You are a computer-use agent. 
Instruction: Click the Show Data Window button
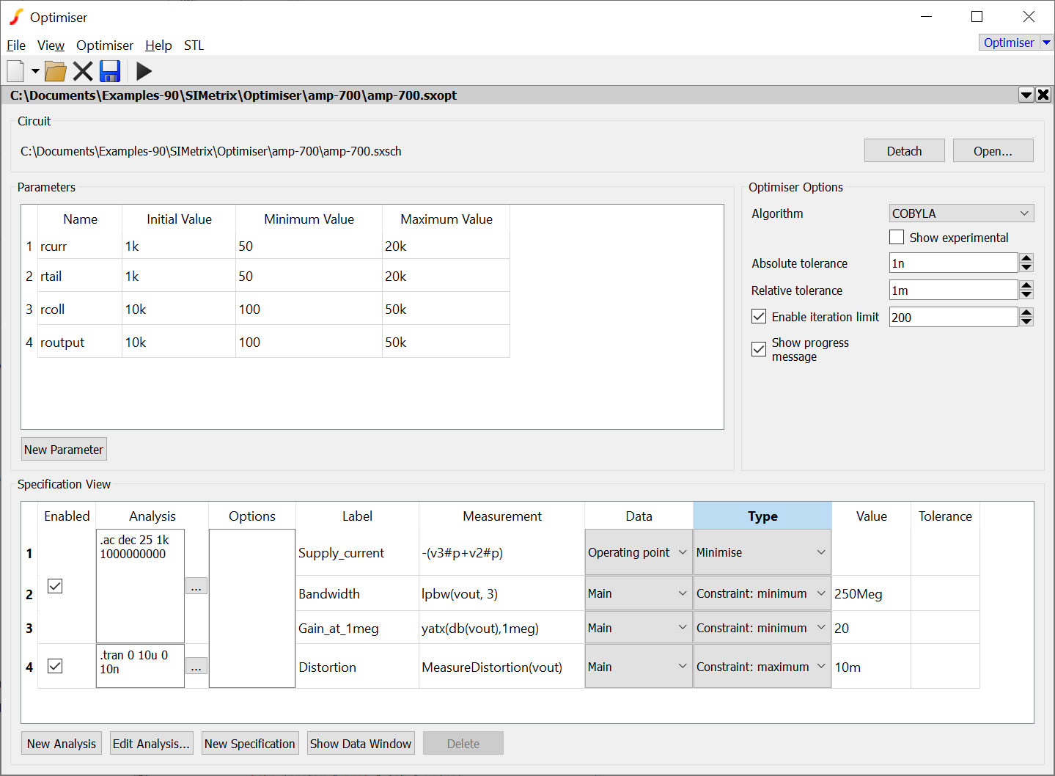pos(360,744)
